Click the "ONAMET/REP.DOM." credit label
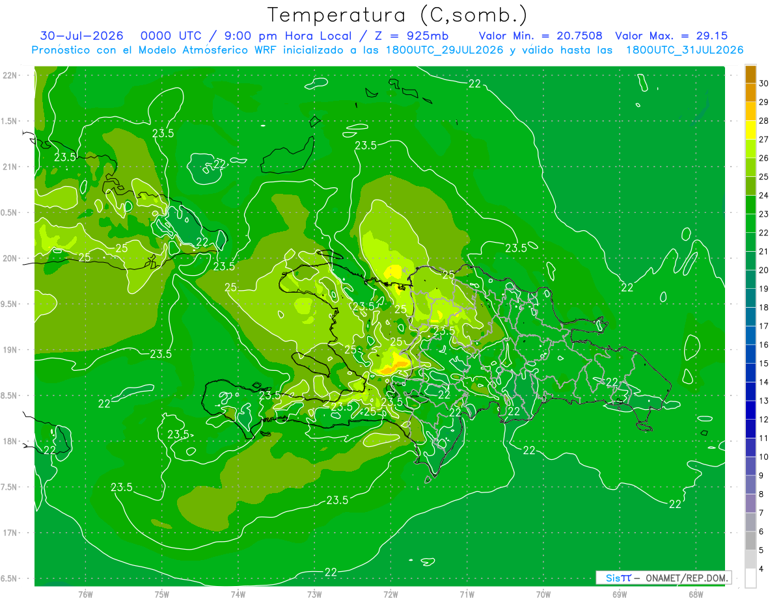The height and width of the screenshot is (603, 781). pyautogui.click(x=688, y=578)
